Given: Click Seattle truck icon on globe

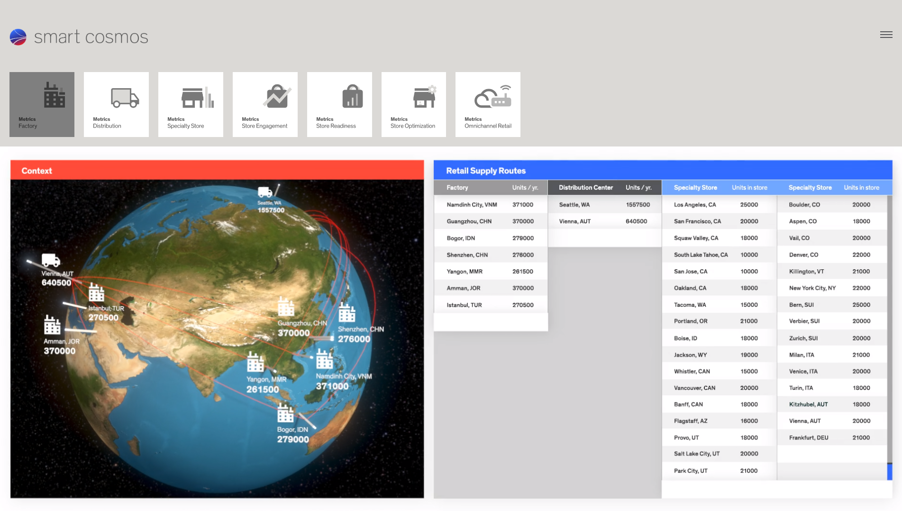Looking at the screenshot, I should point(265,192).
